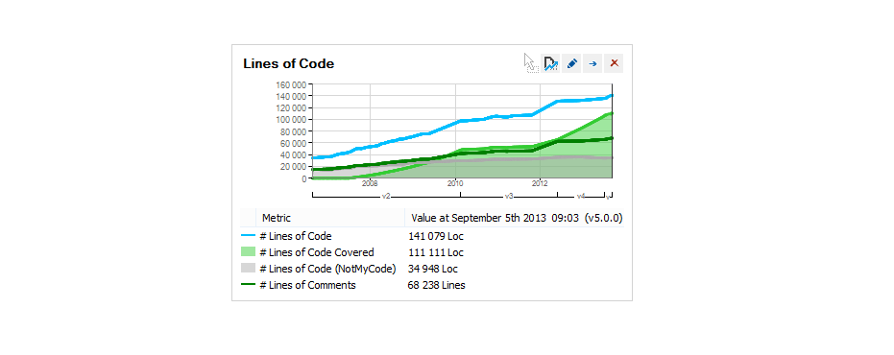This screenshot has width=894, height=355.
Task: Click the v4 version marker on timeline
Action: (x=581, y=196)
